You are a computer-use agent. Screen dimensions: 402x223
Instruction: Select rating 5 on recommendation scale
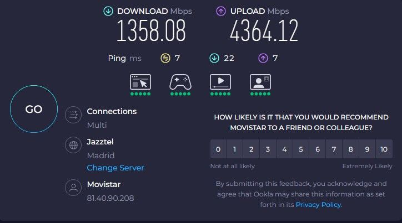300,149
